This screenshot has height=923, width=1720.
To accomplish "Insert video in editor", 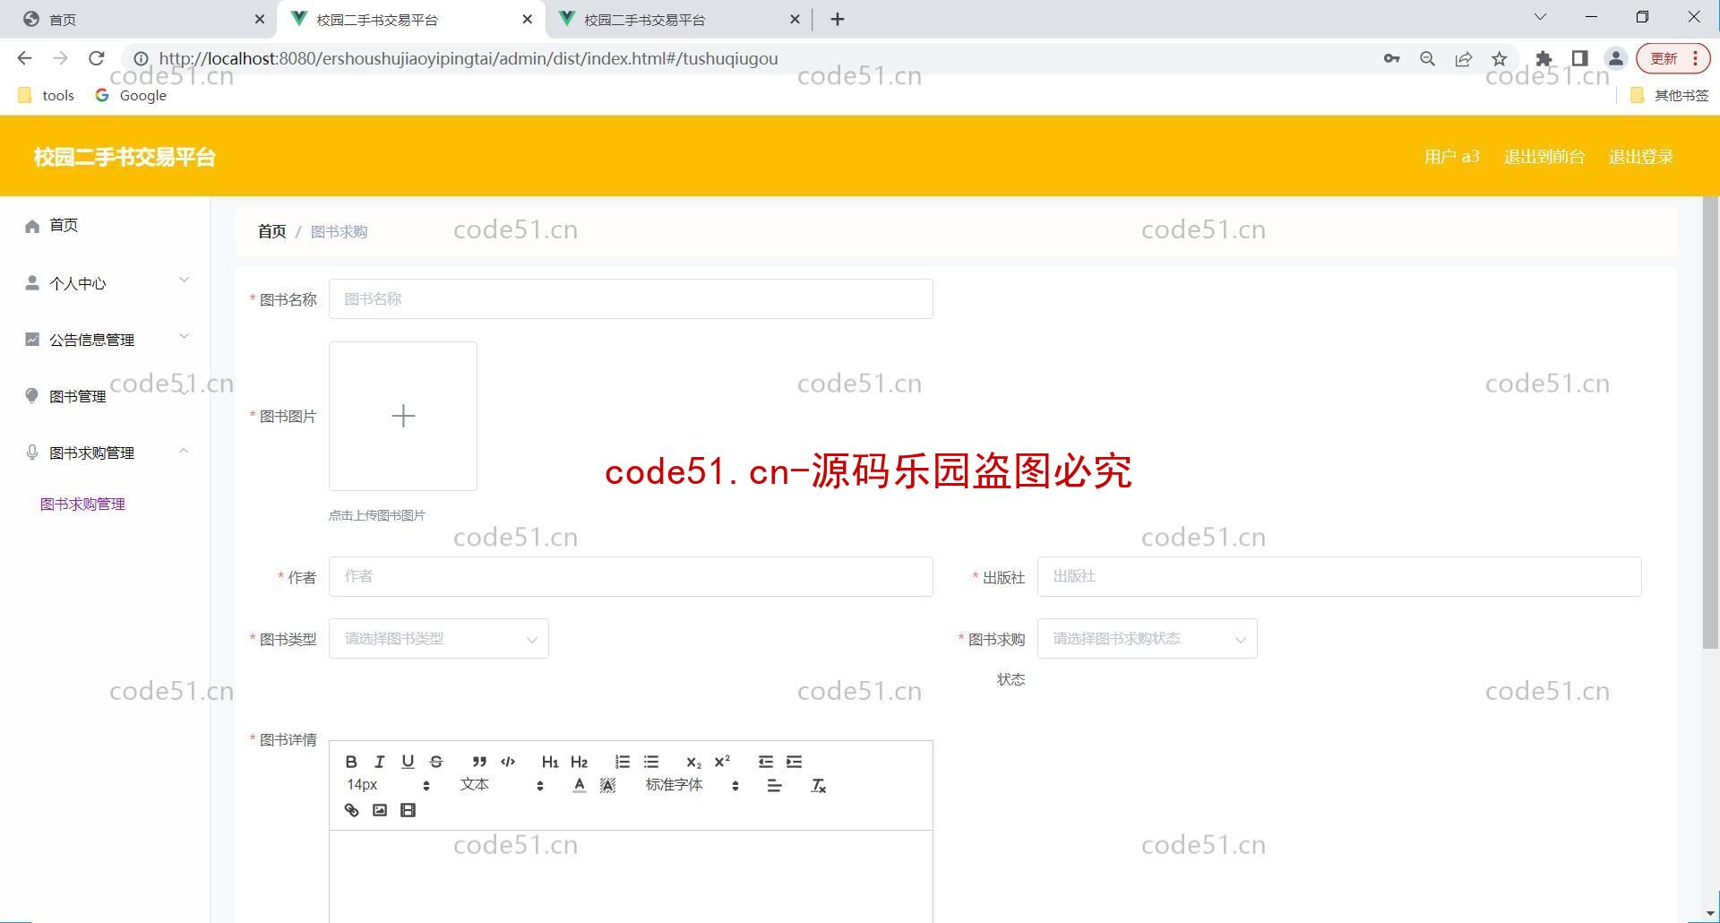I will click(408, 810).
